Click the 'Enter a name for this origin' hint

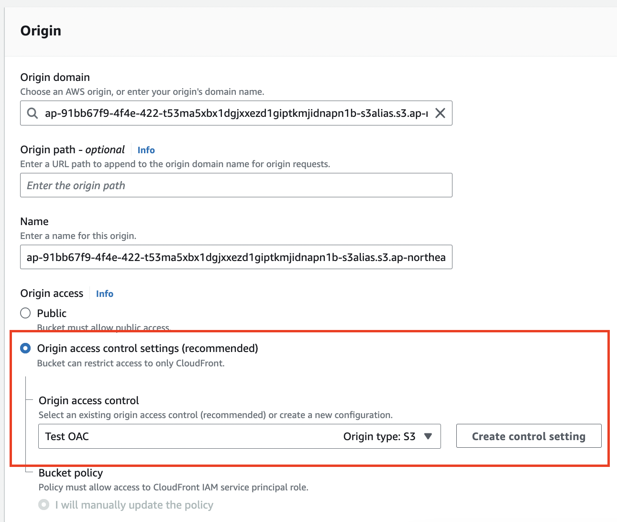coord(78,236)
